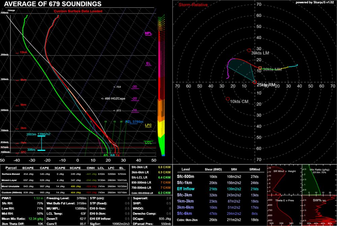The width and height of the screenshot is (337, 226).
Task: Click the 3km-6km LR lapse rate row
Action: click(151, 172)
